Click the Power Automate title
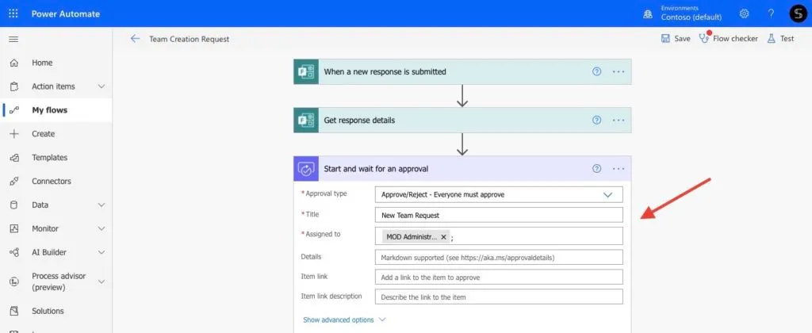The width and height of the screenshot is (812, 333). [x=66, y=14]
